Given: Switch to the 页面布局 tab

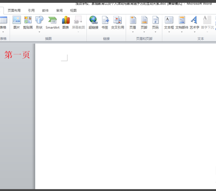Looking at the screenshot, I should pos(14,11).
